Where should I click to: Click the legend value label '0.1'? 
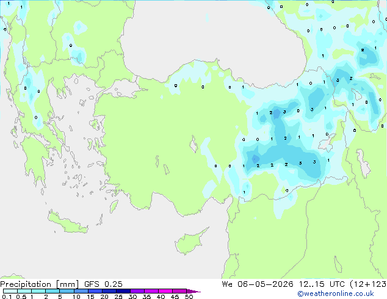(x=7, y=297)
